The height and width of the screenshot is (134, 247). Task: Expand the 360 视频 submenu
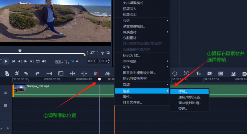(x=142, y=61)
